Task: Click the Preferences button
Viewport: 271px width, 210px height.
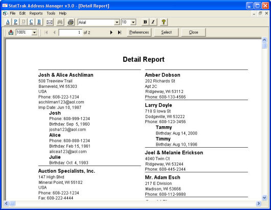Action: click(139, 32)
